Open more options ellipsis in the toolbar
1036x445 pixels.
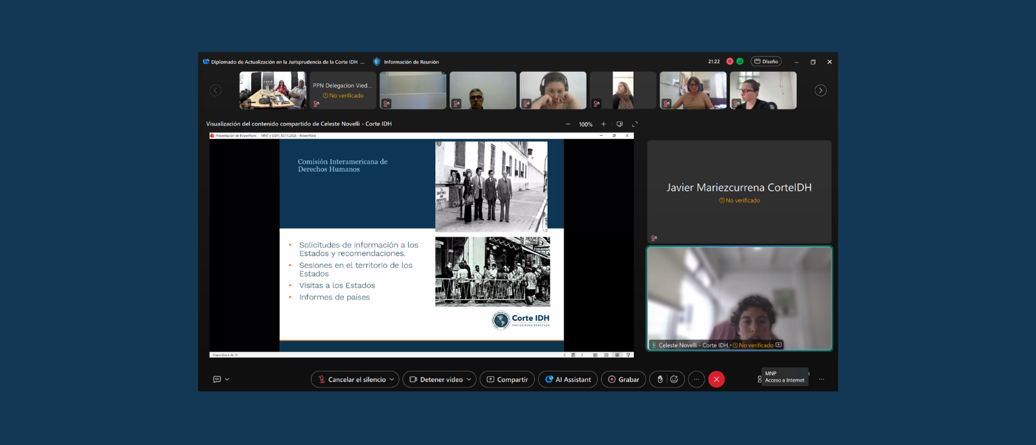tap(696, 380)
